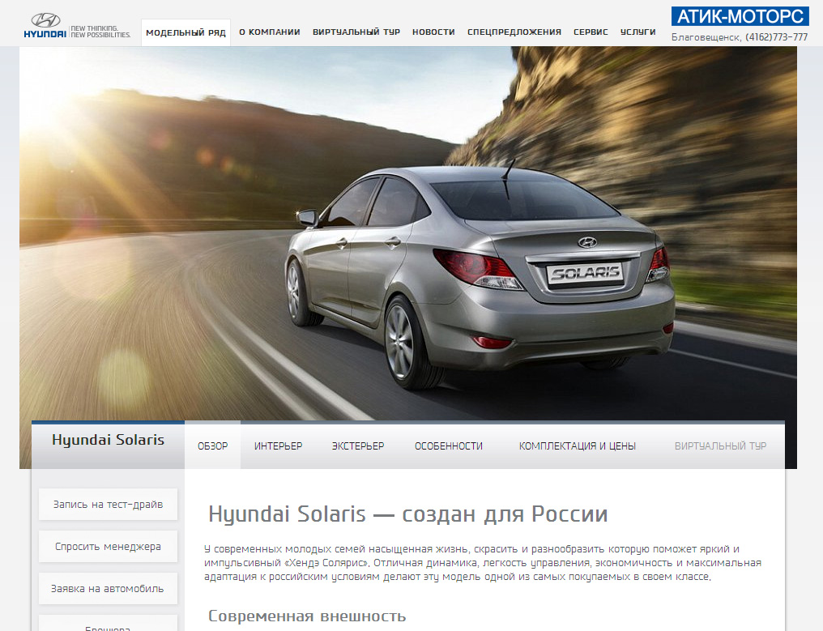Viewport: 823px width, 631px height.
Task: Click the Запись на тест-драйв button
Action: [x=108, y=505]
